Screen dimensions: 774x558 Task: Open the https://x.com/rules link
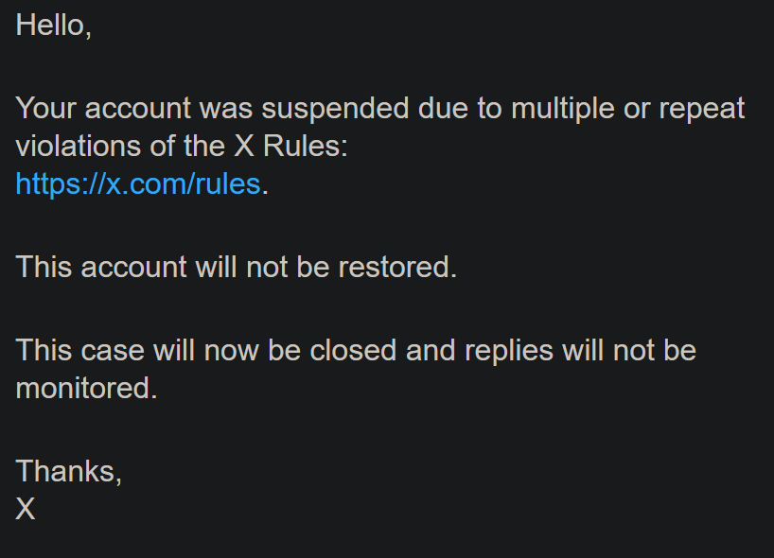(x=138, y=183)
